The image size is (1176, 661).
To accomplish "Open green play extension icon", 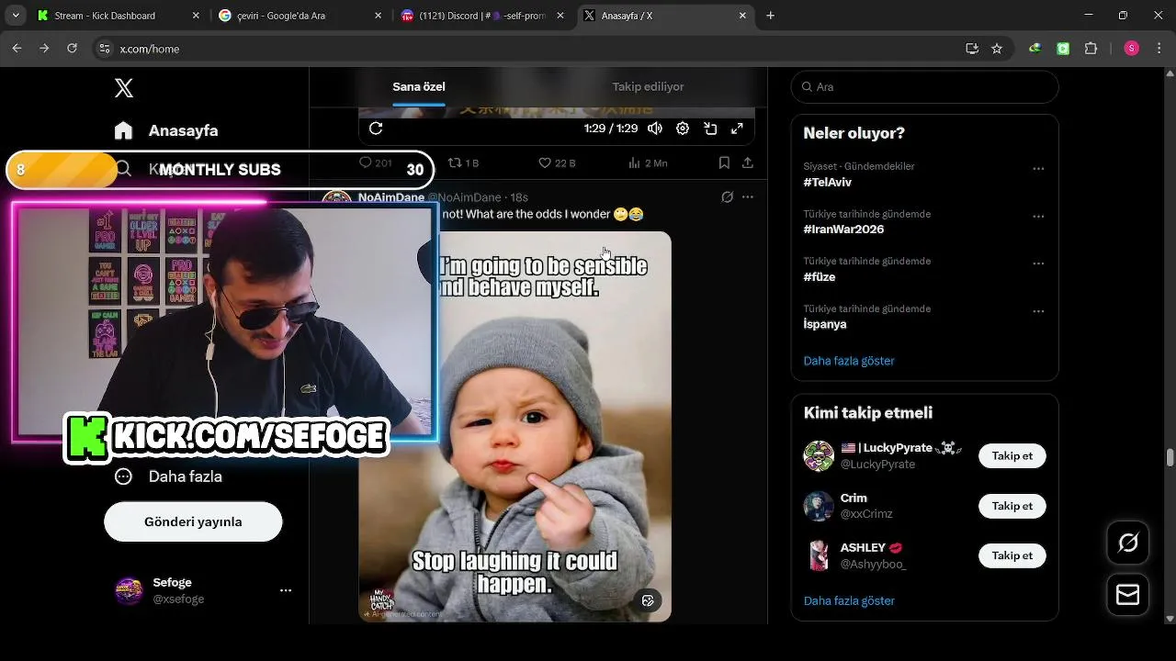I will click(x=1063, y=49).
